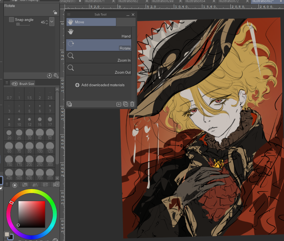Viewport: 284px width, 241px height.
Task: Open the Illustration54 document tab
Action: [195, 1]
